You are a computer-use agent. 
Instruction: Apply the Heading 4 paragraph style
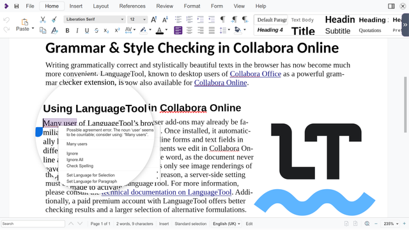pyautogui.click(x=270, y=30)
